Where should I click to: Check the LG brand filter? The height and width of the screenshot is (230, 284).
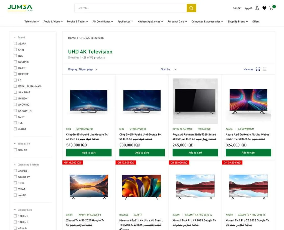15,80
